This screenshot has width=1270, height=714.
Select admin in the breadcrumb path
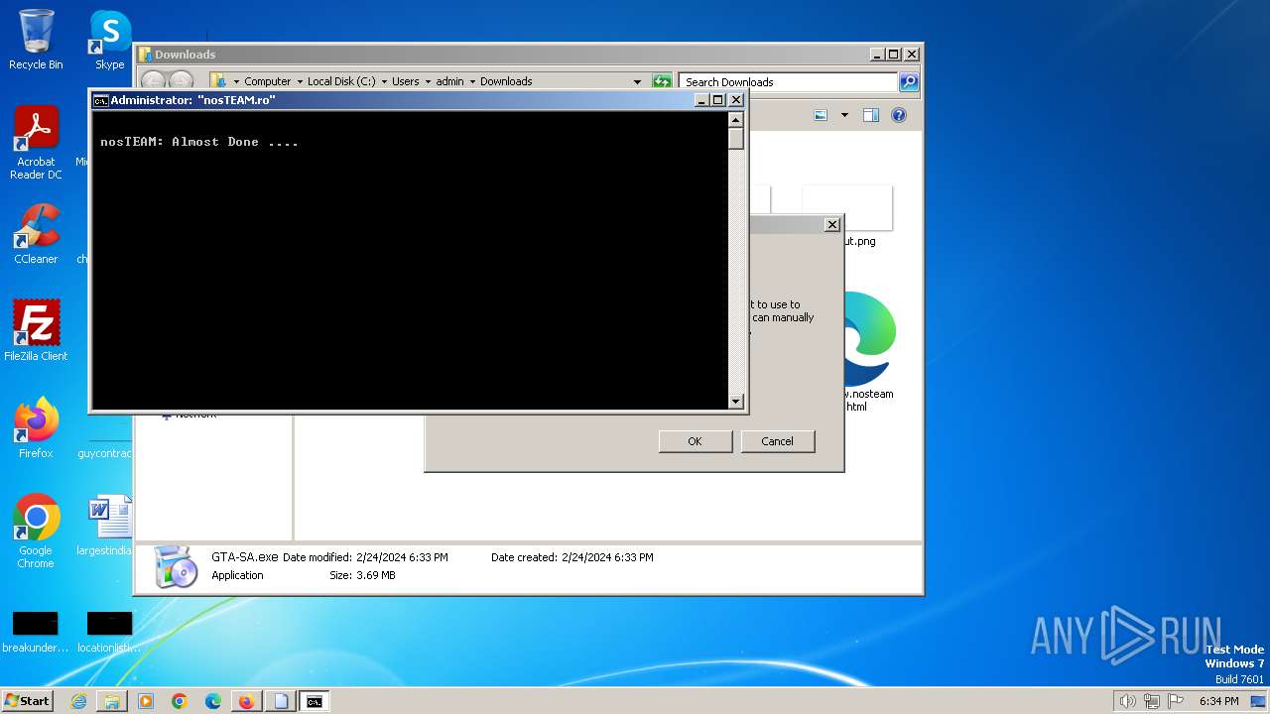[449, 81]
